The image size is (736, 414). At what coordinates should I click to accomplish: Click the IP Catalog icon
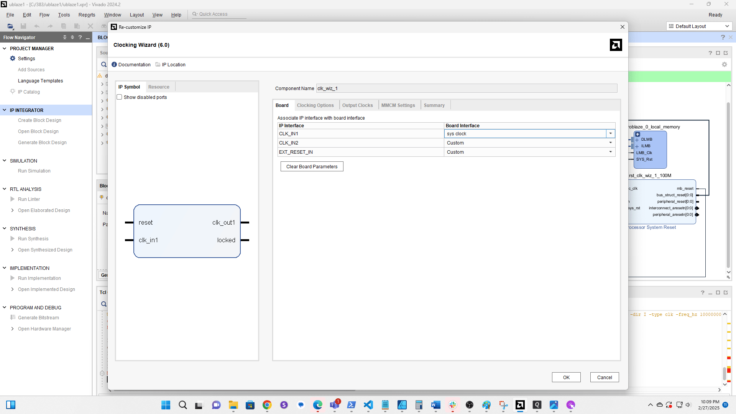pos(13,92)
